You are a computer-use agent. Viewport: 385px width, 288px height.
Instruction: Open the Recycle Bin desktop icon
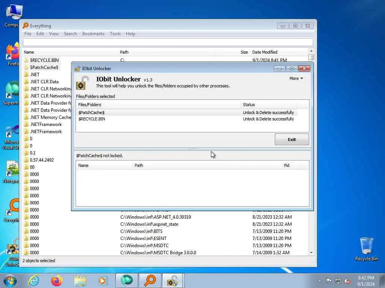click(366, 249)
